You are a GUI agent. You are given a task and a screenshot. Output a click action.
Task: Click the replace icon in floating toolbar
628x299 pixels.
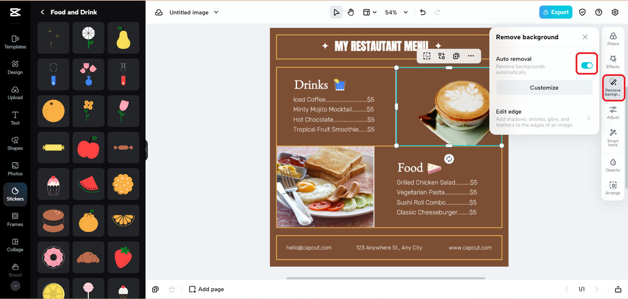pyautogui.click(x=442, y=56)
